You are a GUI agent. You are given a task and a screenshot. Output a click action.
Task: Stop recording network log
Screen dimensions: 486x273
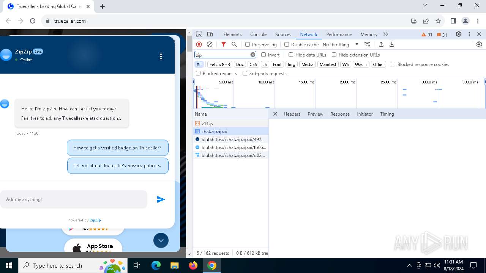[x=199, y=44]
